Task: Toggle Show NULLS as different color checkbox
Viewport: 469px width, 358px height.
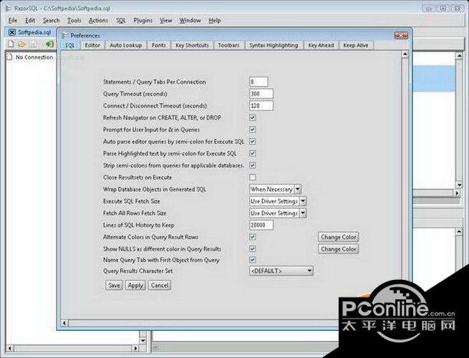Action: 253,249
